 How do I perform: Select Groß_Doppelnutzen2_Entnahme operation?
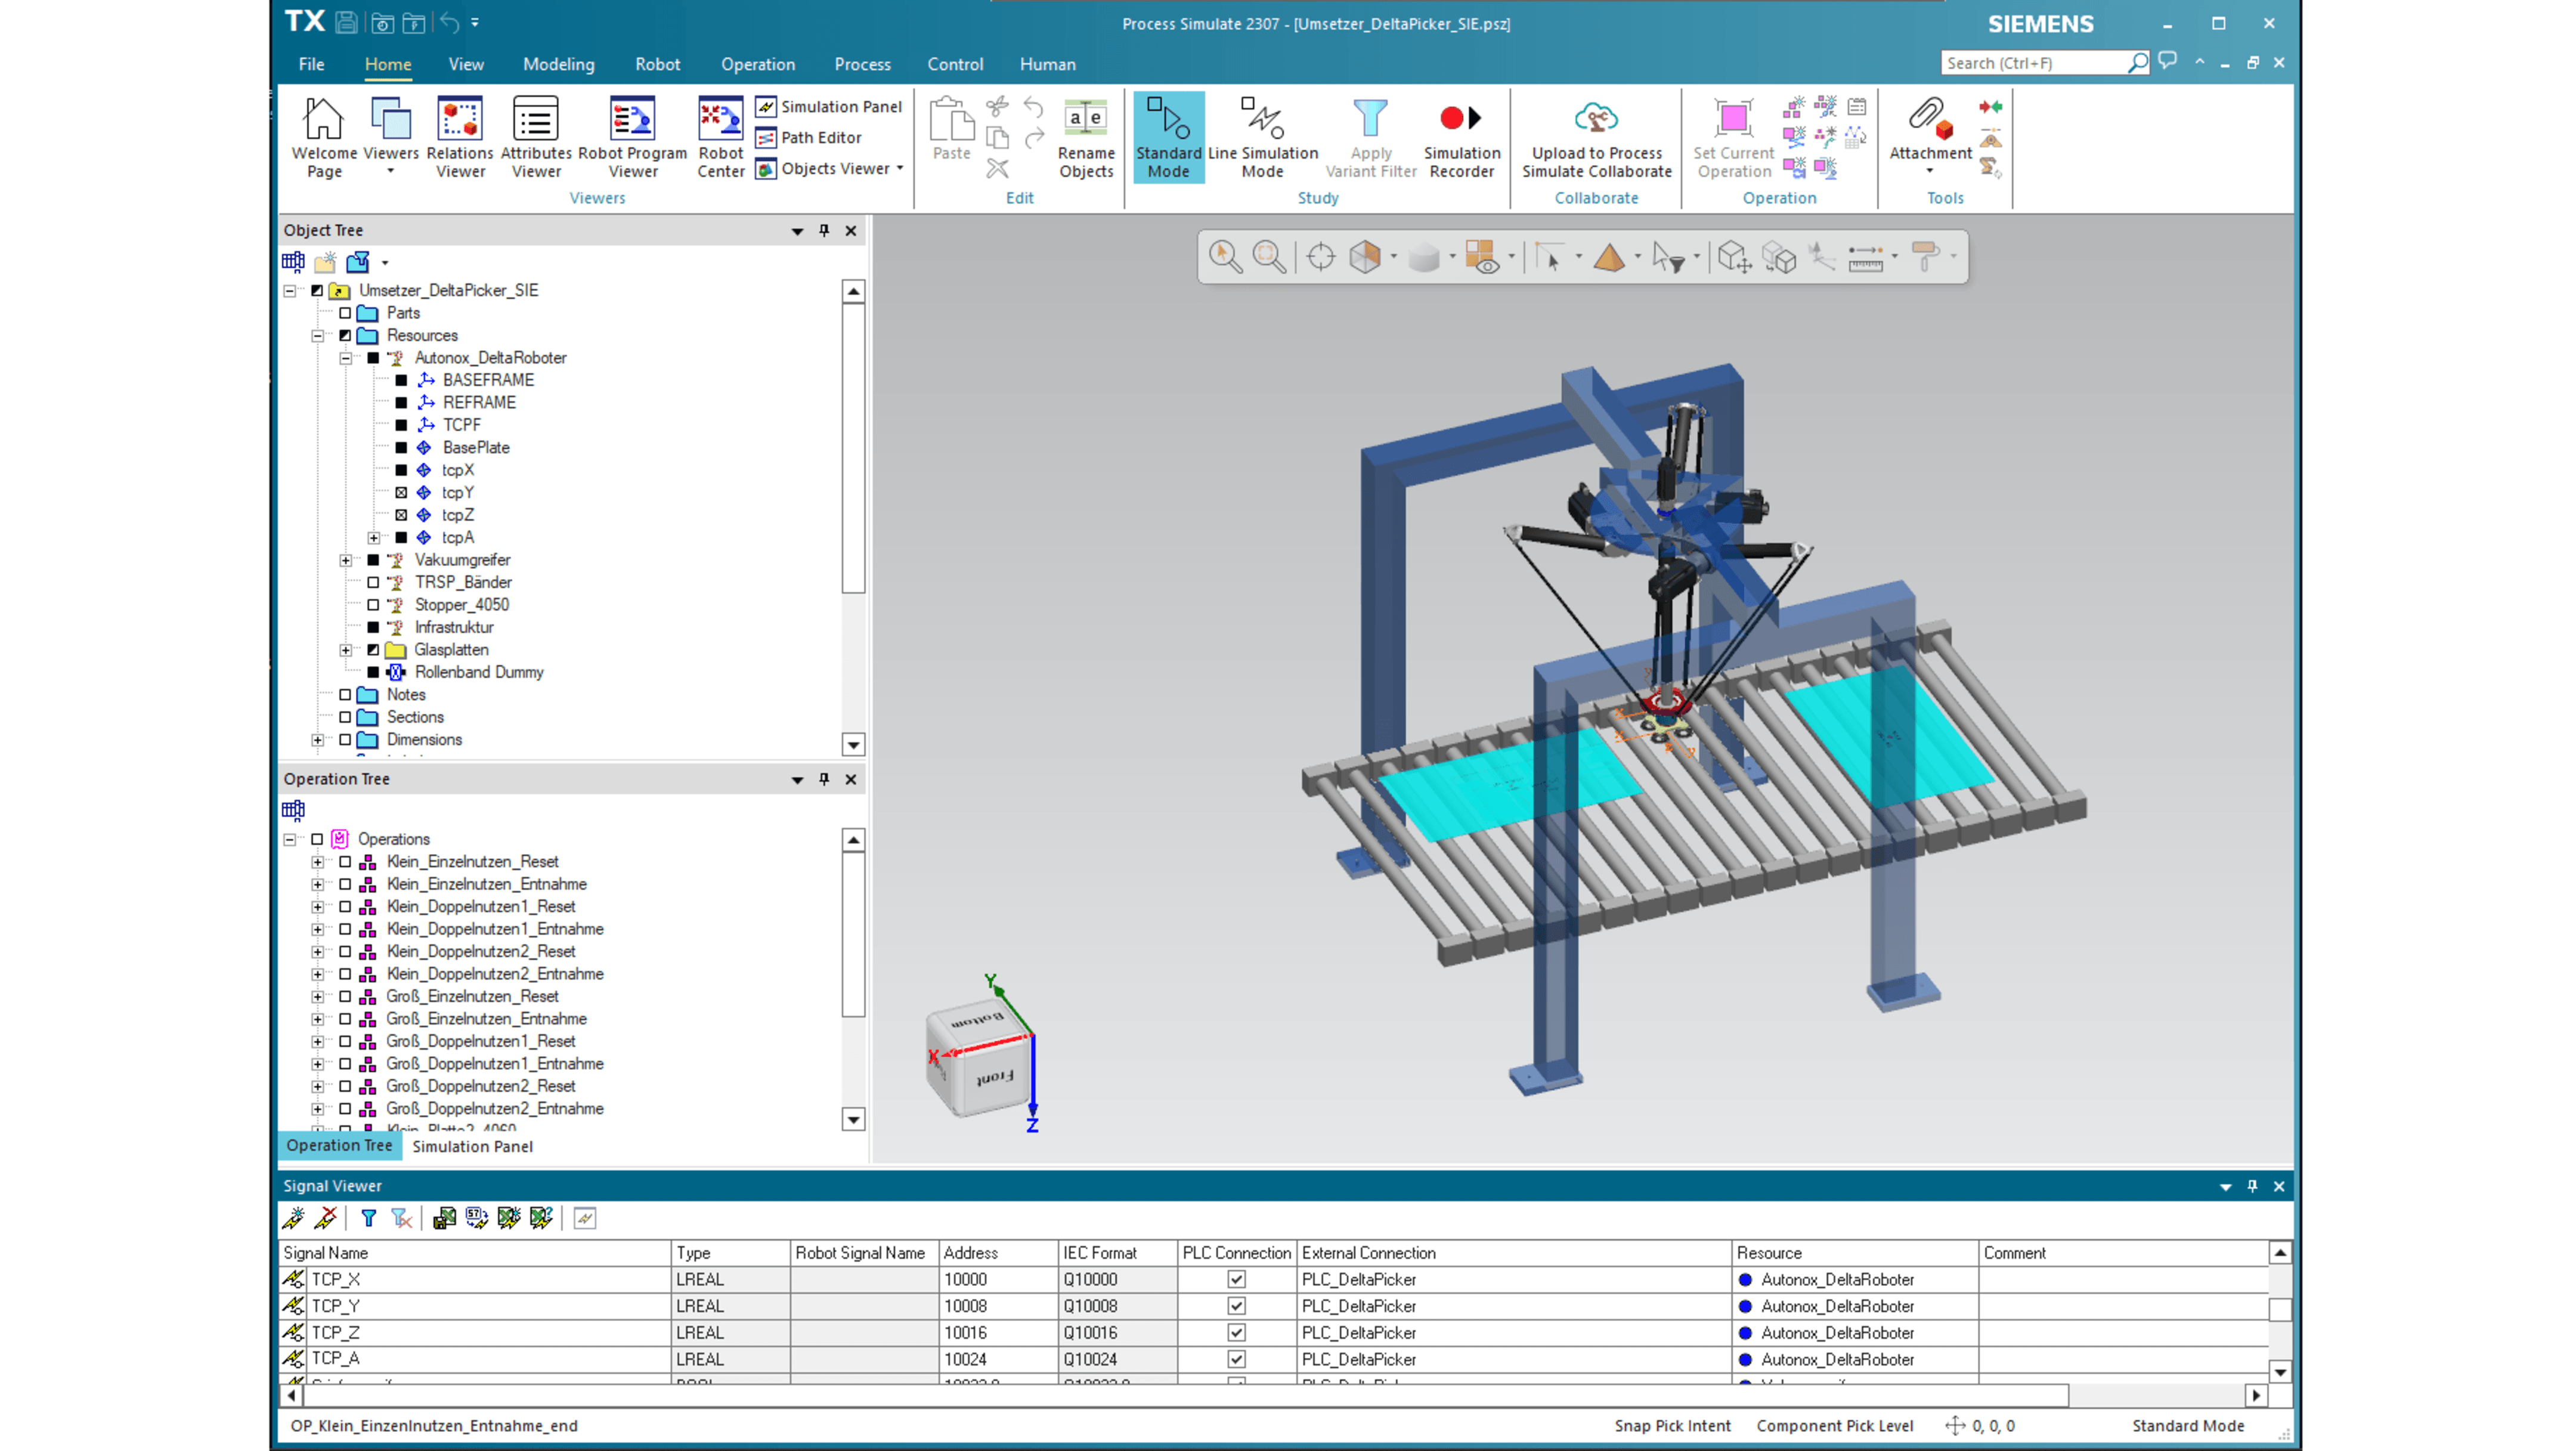coord(495,1108)
